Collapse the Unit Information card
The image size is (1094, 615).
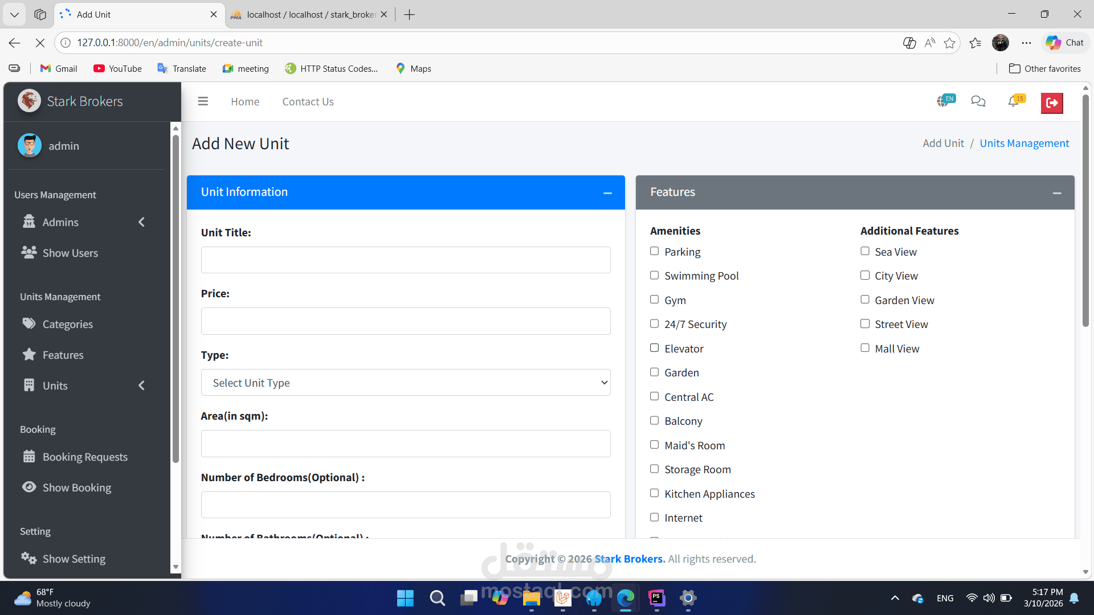pyautogui.click(x=607, y=193)
